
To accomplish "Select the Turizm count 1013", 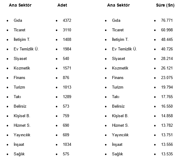I will click(67, 87).
